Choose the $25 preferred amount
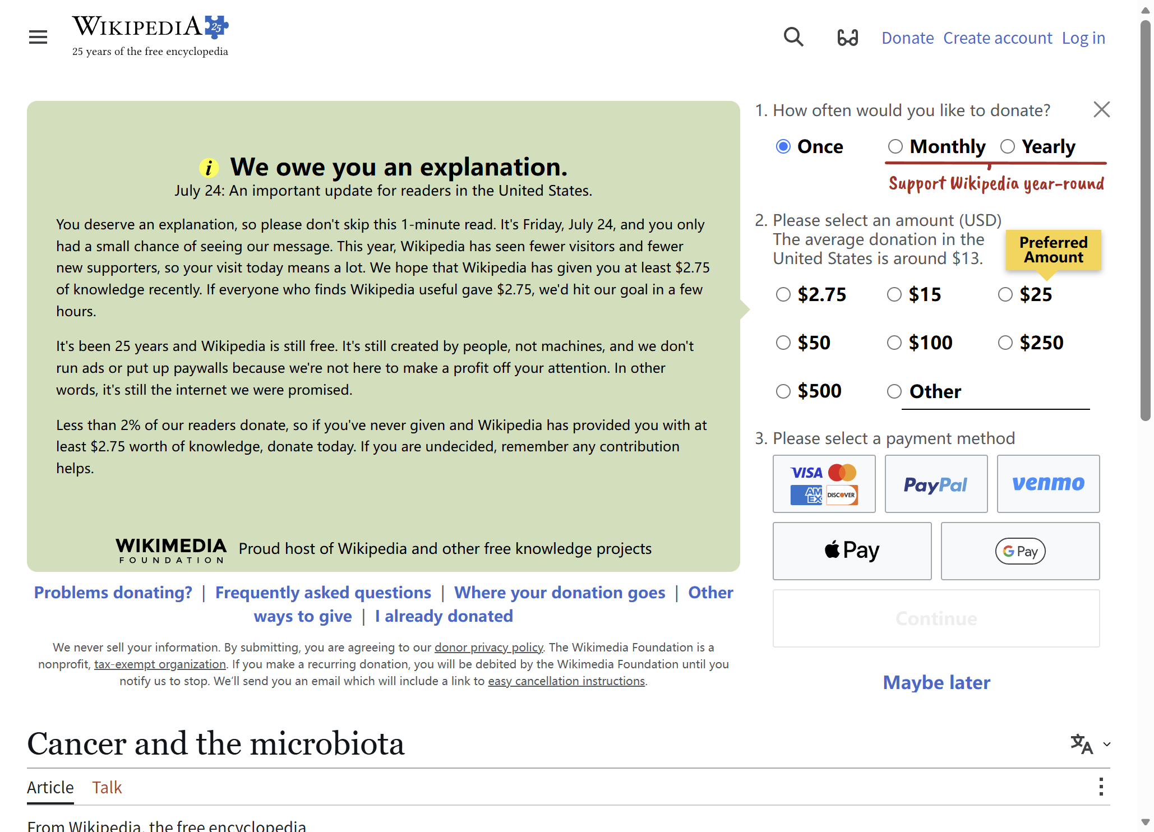The image size is (1154, 832). click(1005, 294)
